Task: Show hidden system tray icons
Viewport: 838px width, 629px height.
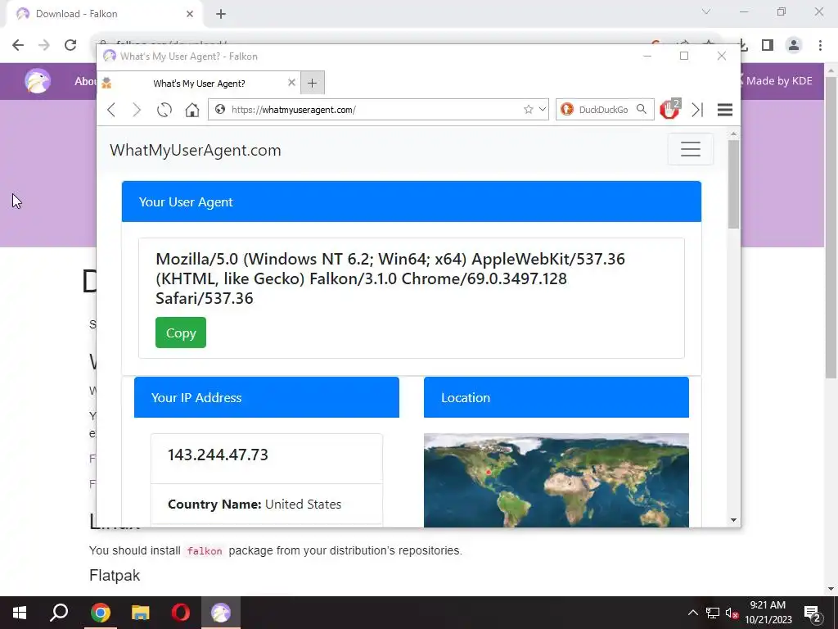Action: tap(692, 613)
